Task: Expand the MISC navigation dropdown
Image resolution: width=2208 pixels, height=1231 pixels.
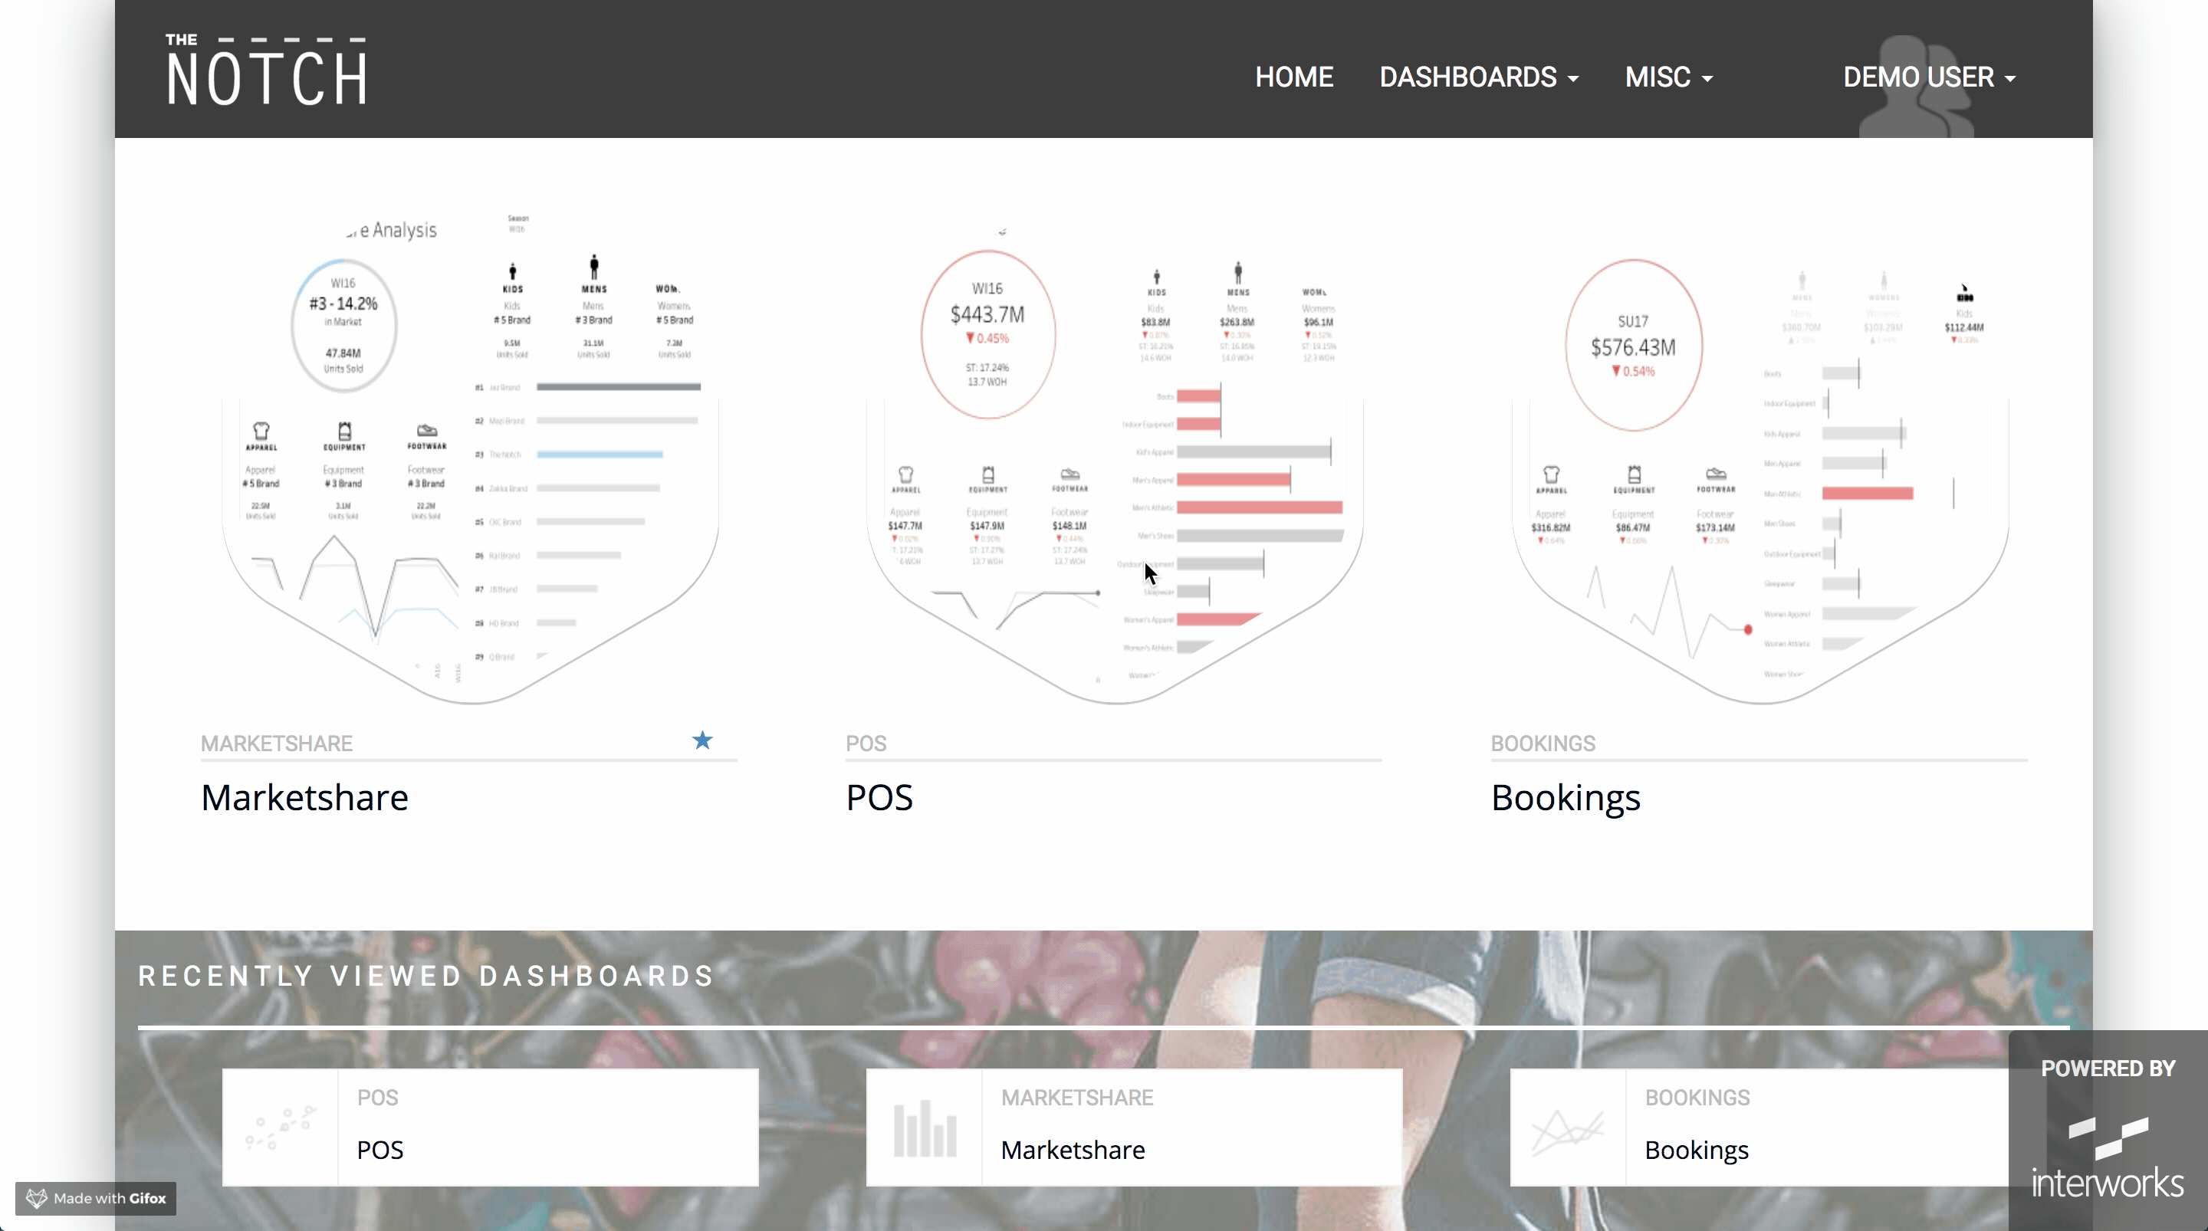Action: point(1667,77)
